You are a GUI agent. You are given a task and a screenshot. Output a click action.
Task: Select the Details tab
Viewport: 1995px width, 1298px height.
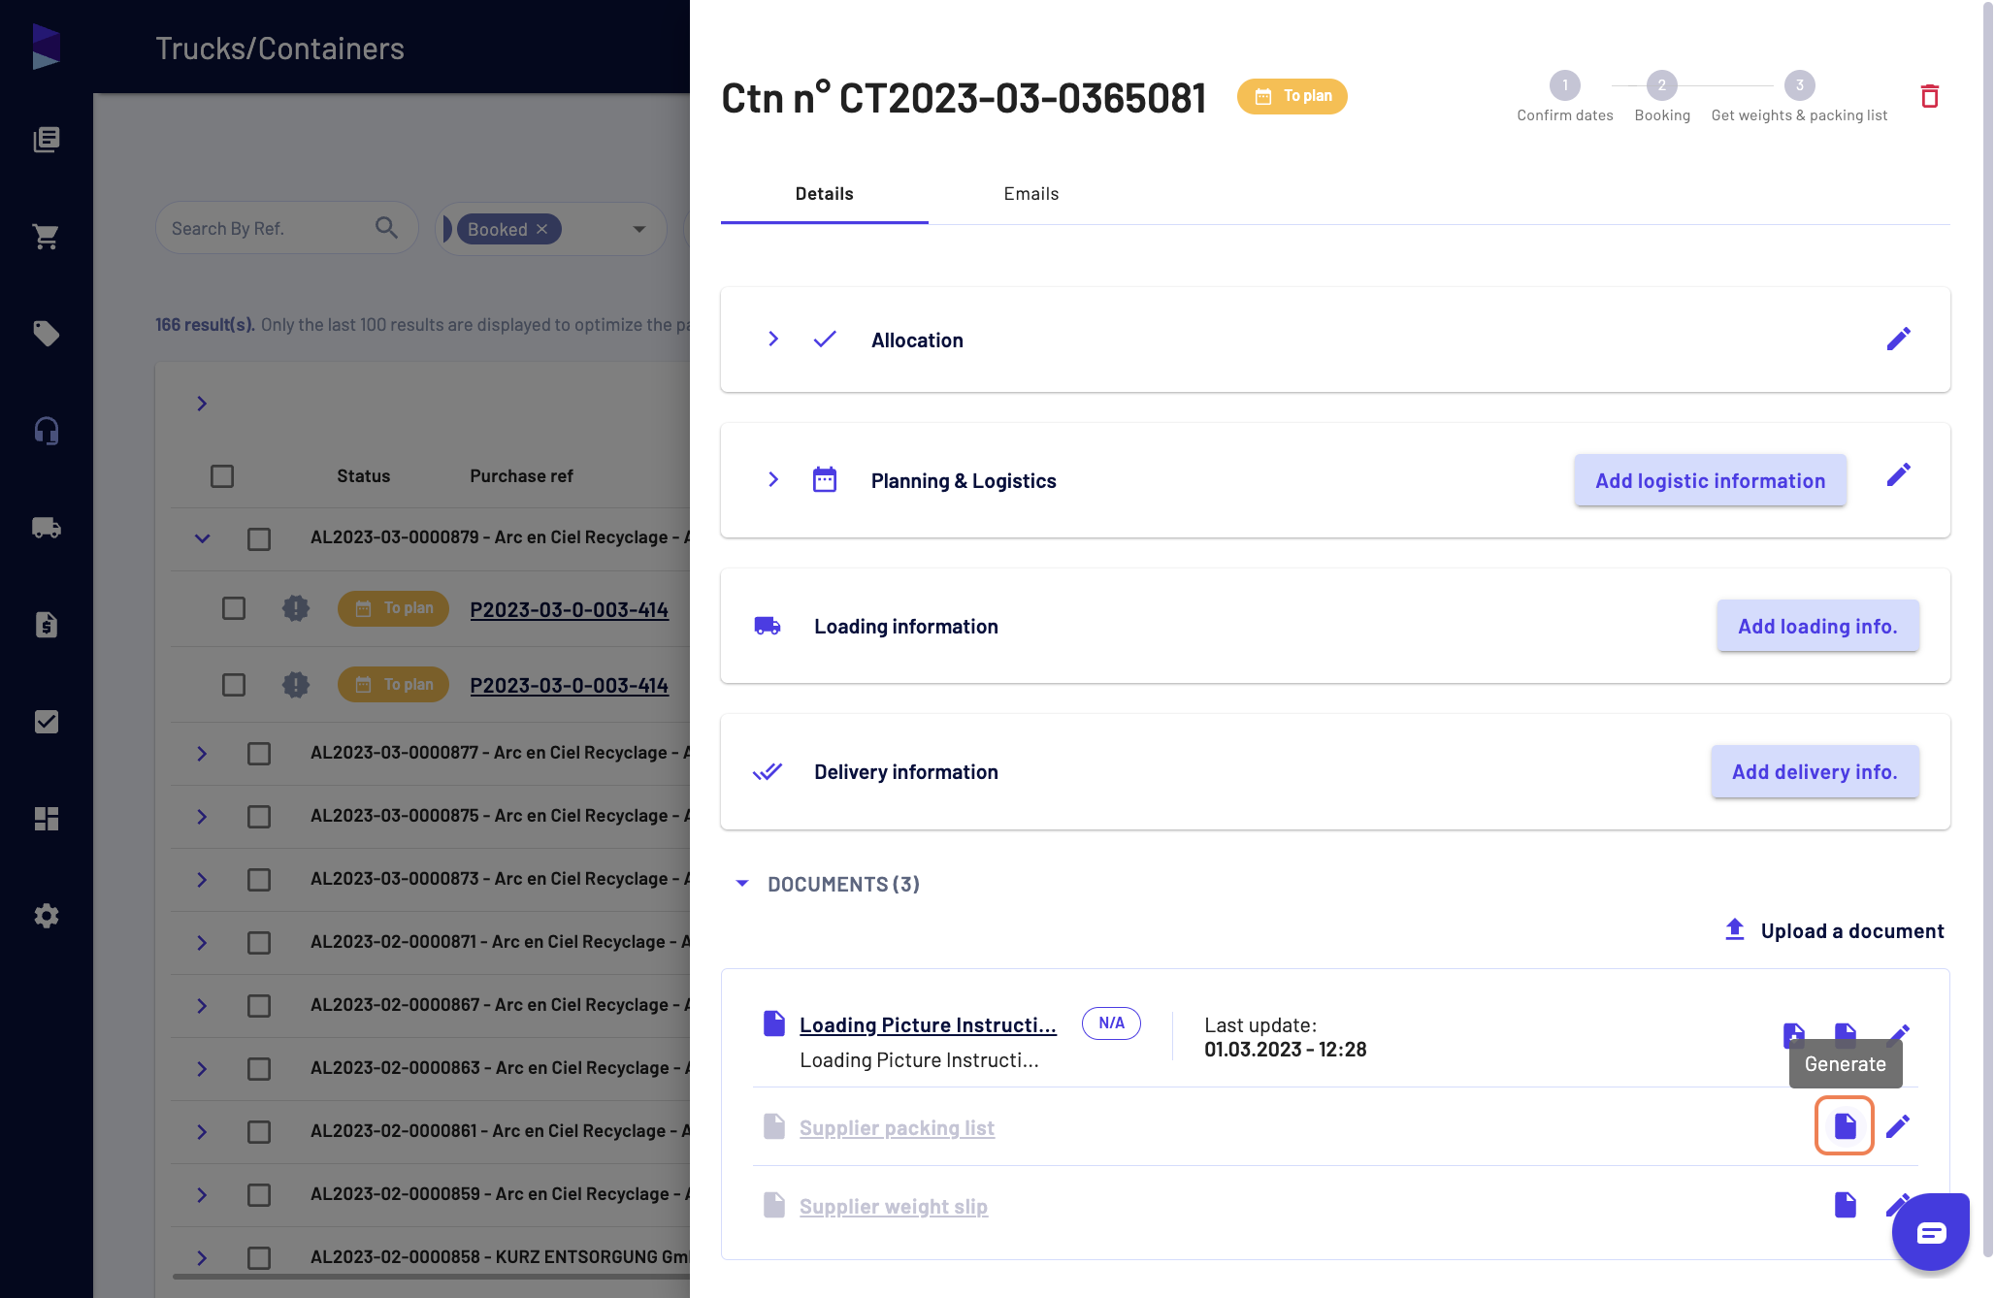coord(824,194)
